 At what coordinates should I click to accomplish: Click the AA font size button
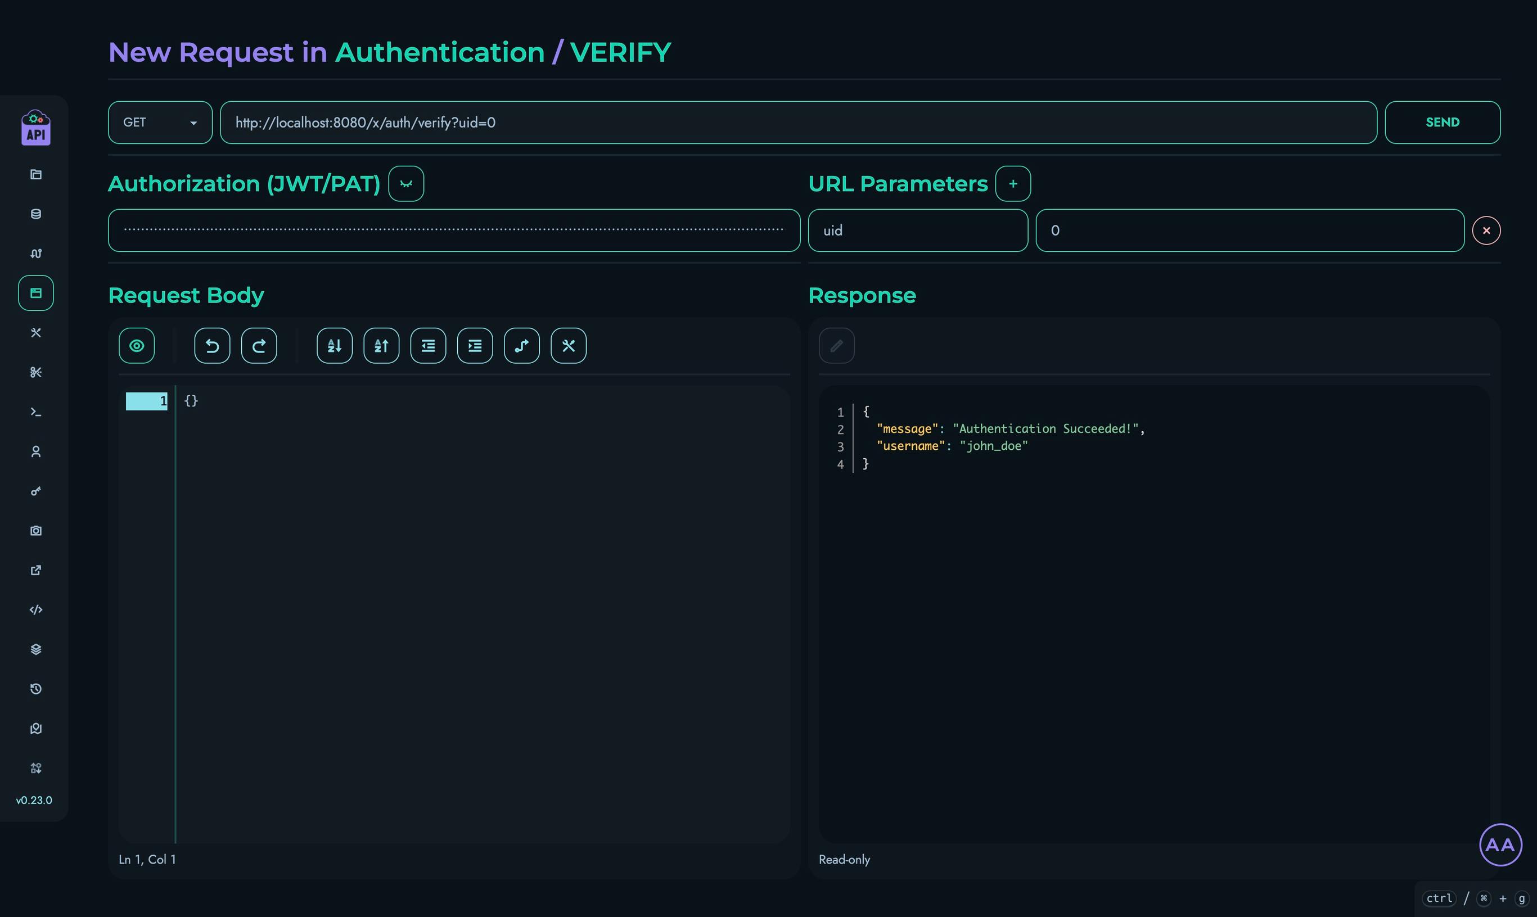click(1500, 844)
